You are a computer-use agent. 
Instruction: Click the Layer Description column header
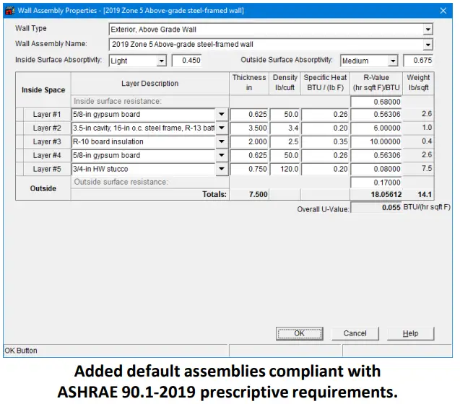[x=150, y=83]
